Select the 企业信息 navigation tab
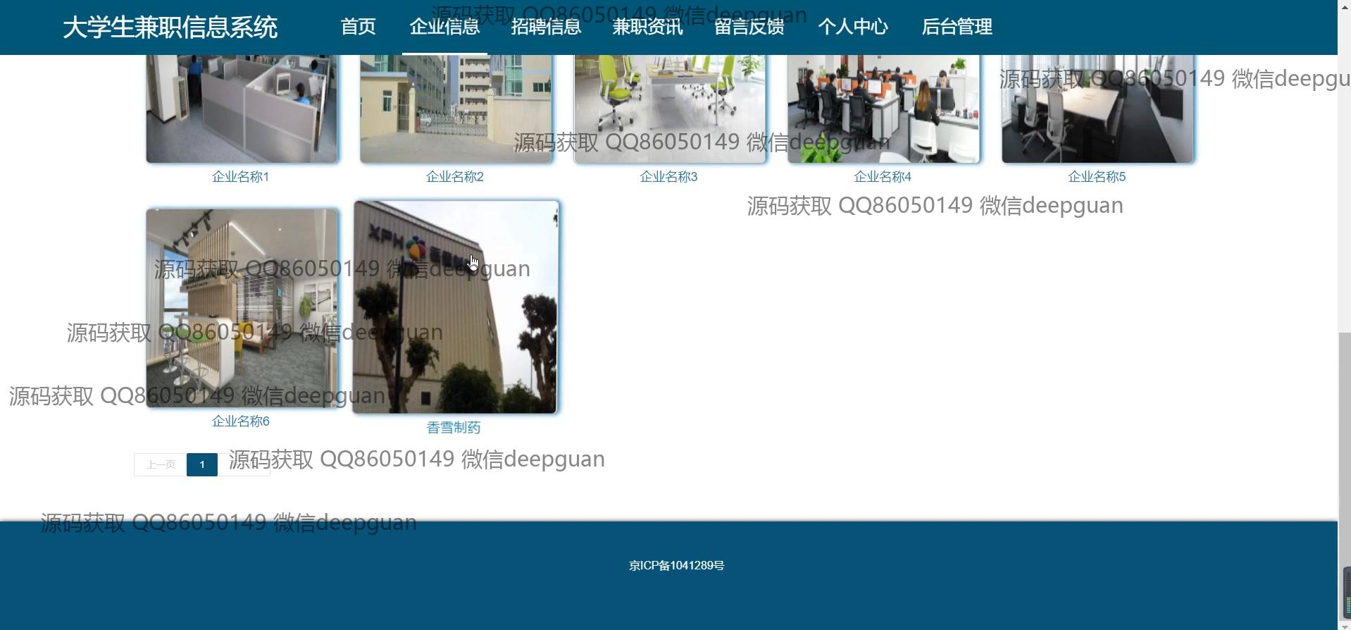1351x630 pixels. (444, 27)
